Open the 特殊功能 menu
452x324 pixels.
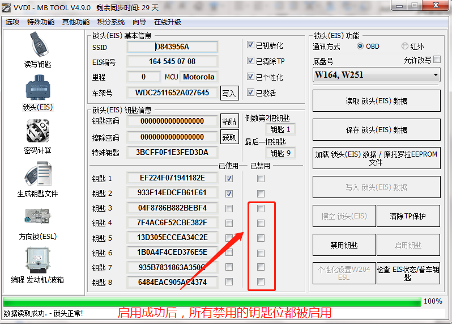(41, 22)
